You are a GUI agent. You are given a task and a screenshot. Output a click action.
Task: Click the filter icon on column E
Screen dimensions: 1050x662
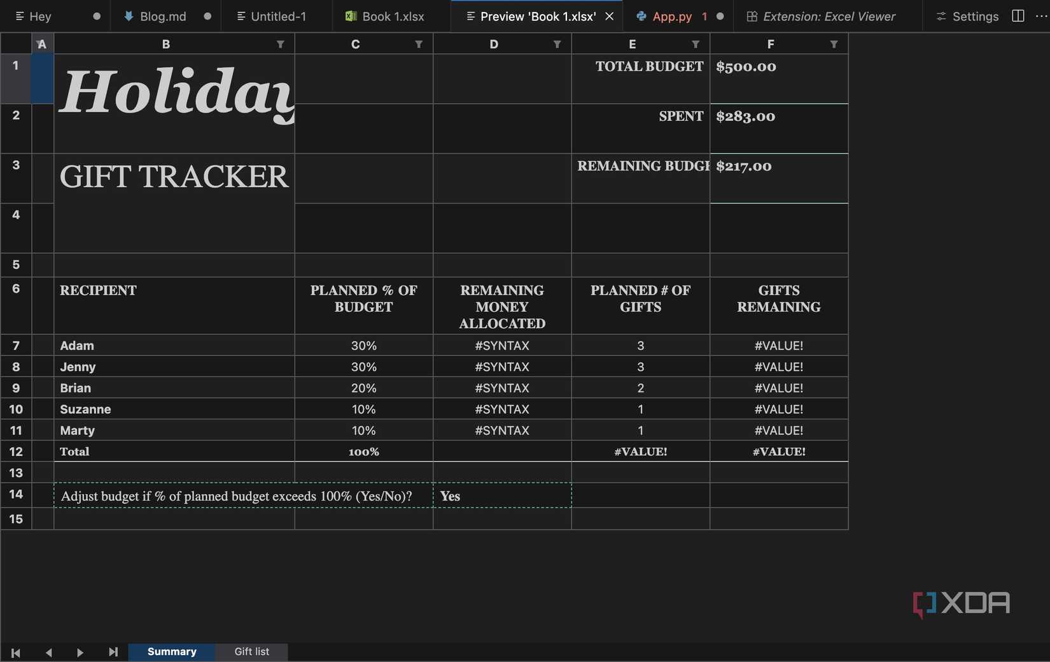coord(696,44)
